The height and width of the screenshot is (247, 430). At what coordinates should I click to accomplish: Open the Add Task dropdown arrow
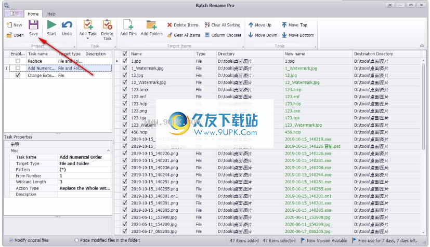[x=88, y=38]
